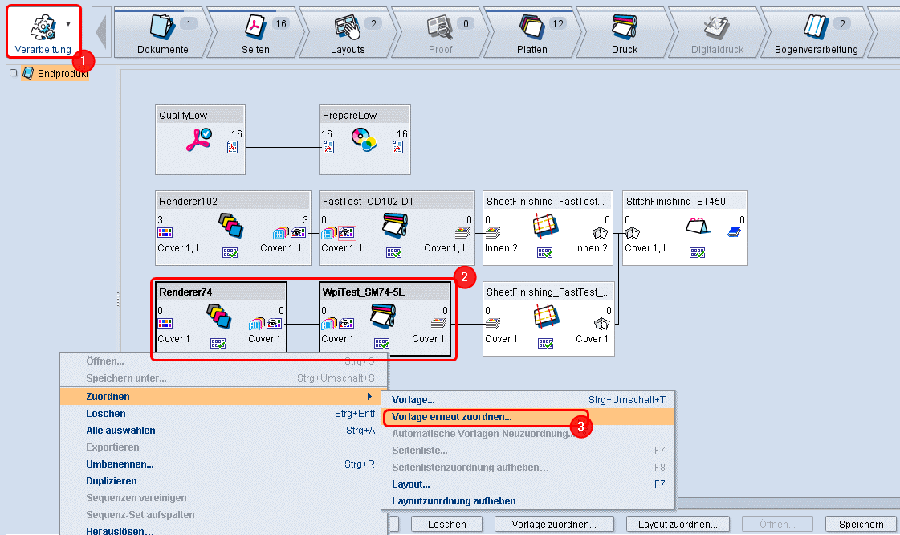Screen dimensions: 900x535
Task: Click FastTest_CD102-DT status check icon
Action: [393, 252]
